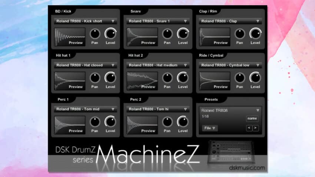Click the BD / Kick Pan knob
The height and width of the screenshot is (177, 315).
[x=95, y=34]
